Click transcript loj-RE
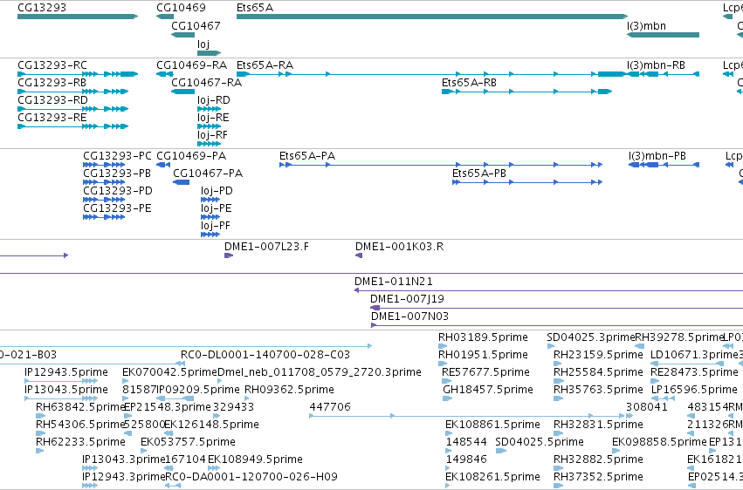Viewport: 743px width, 490px height. pos(209,126)
